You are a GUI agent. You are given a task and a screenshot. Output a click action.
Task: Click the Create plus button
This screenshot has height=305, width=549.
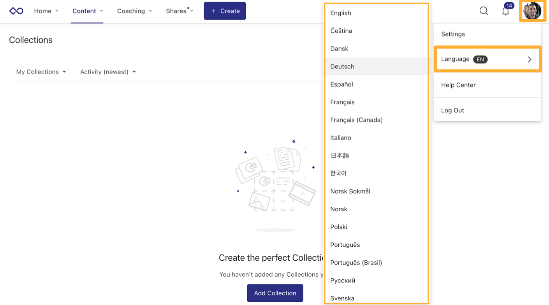225,11
